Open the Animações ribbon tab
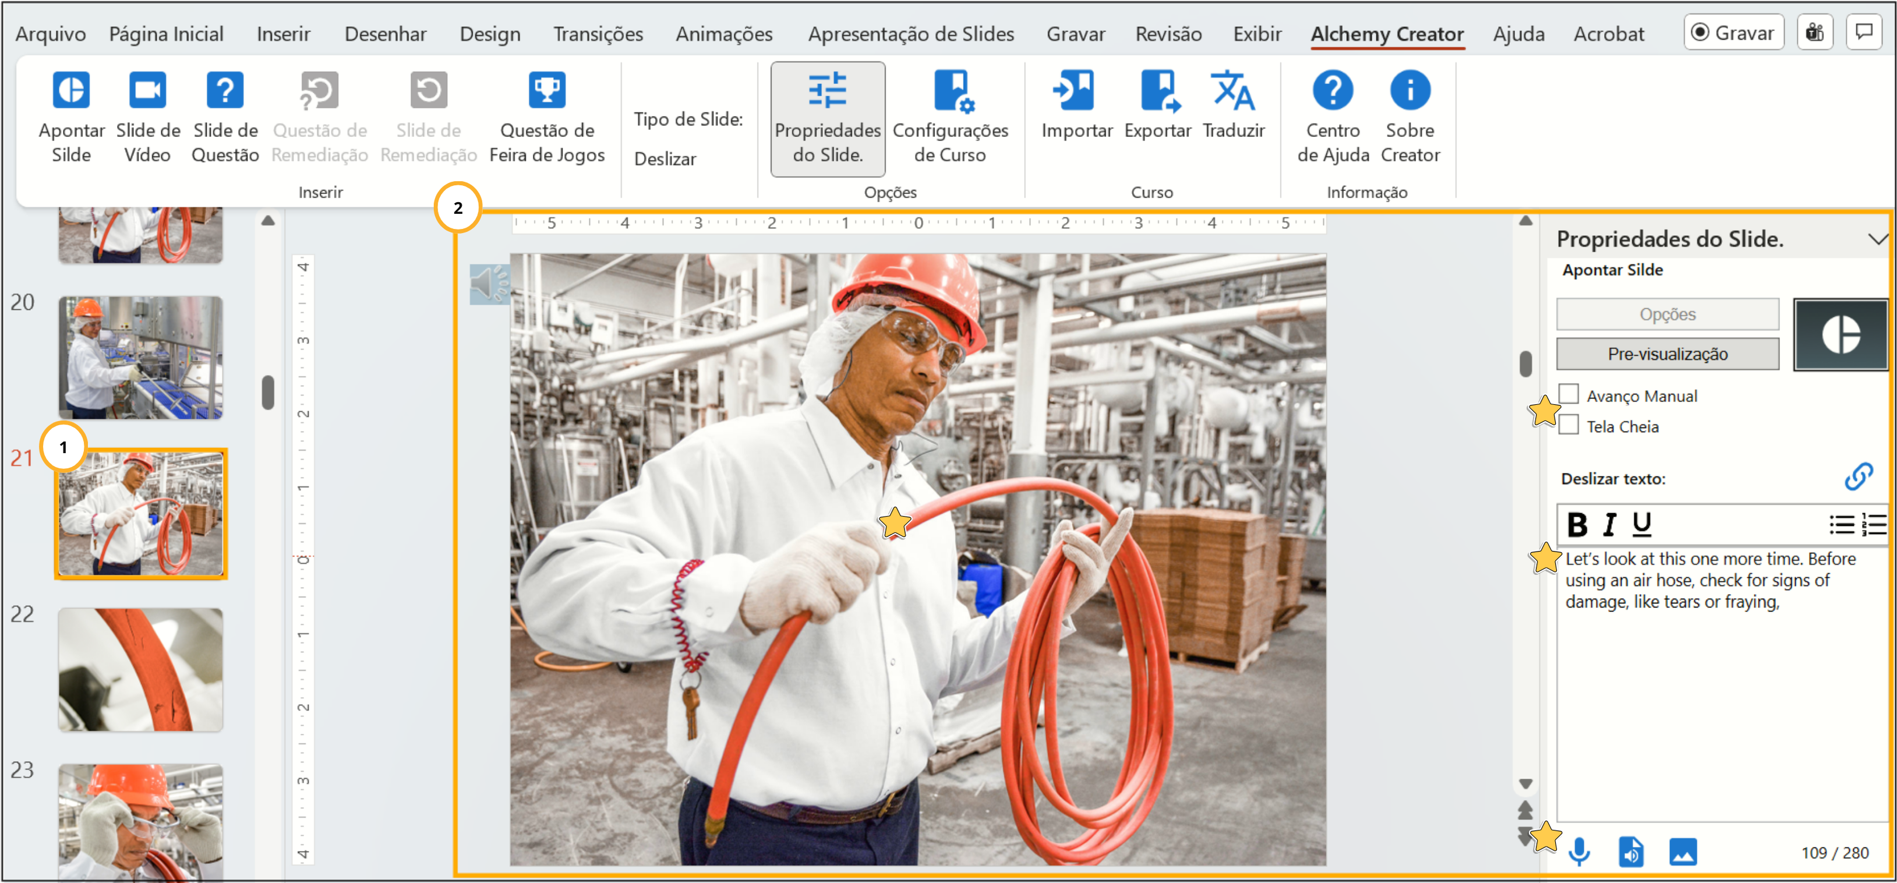The image size is (1897, 883). click(x=723, y=34)
